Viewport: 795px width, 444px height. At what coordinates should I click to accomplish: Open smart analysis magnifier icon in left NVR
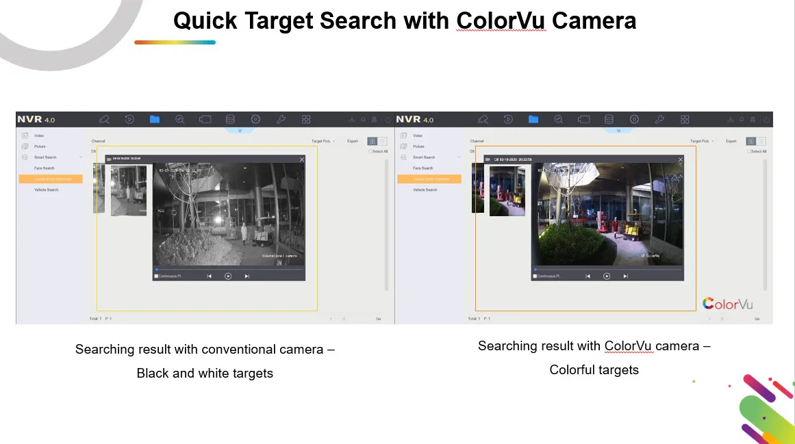(179, 120)
